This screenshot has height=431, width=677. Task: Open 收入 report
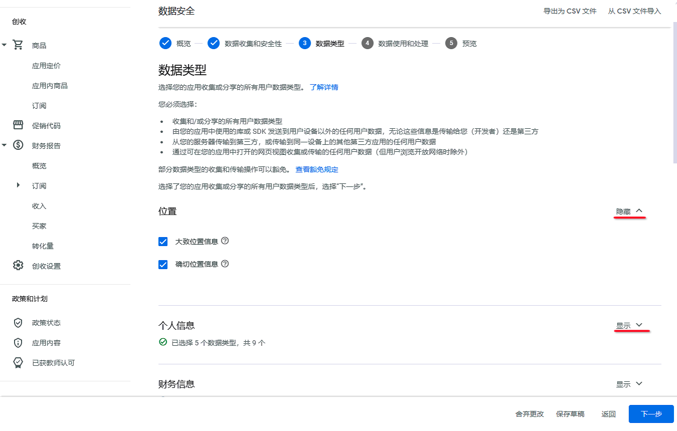click(x=39, y=206)
